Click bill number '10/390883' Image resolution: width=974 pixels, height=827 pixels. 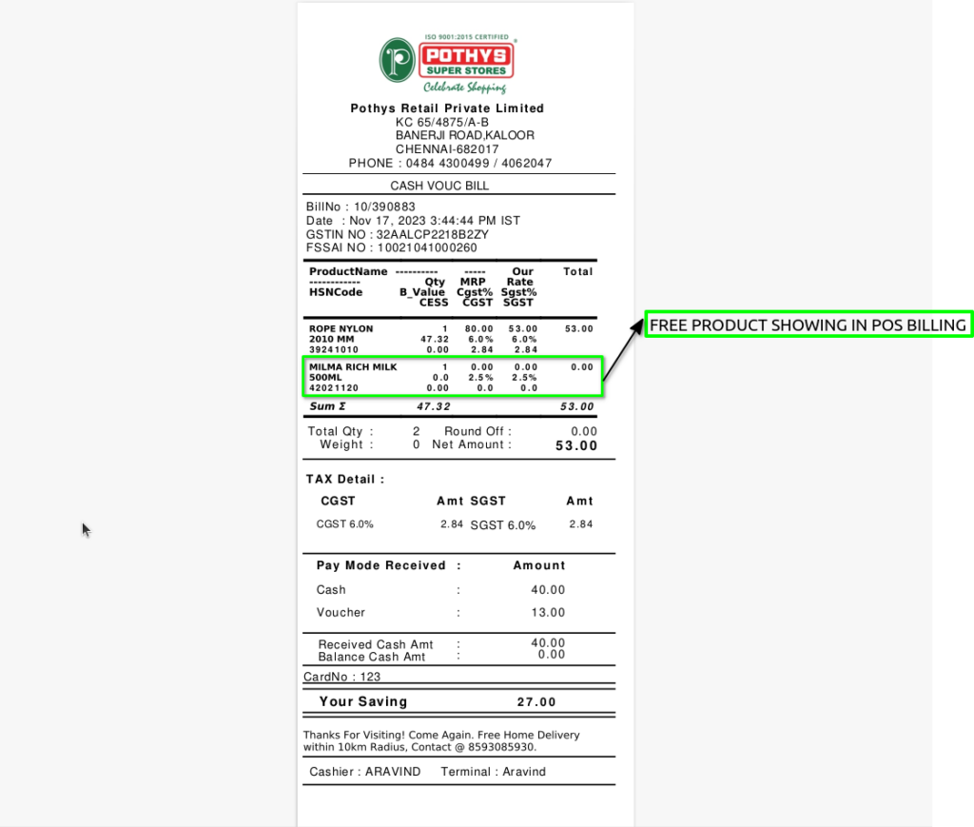384,207
